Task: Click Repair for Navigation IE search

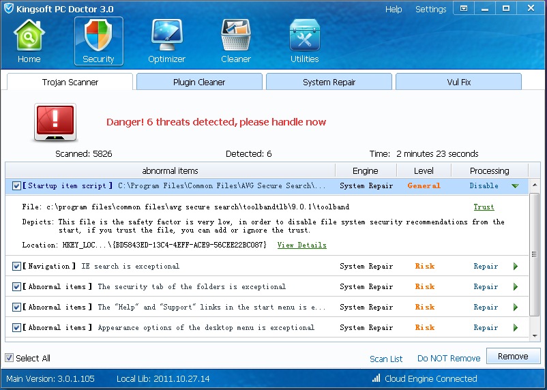Action: 486,266
